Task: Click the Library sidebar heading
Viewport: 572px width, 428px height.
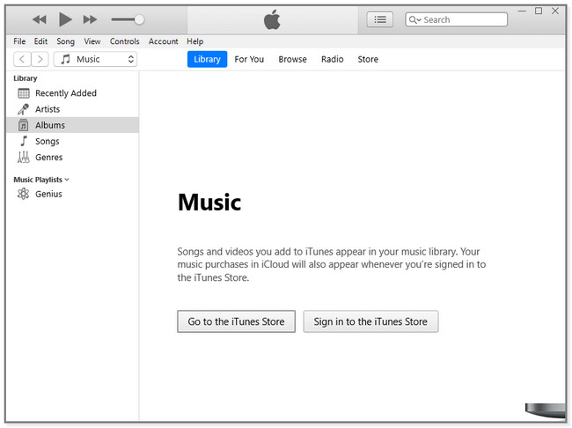Action: (x=26, y=78)
